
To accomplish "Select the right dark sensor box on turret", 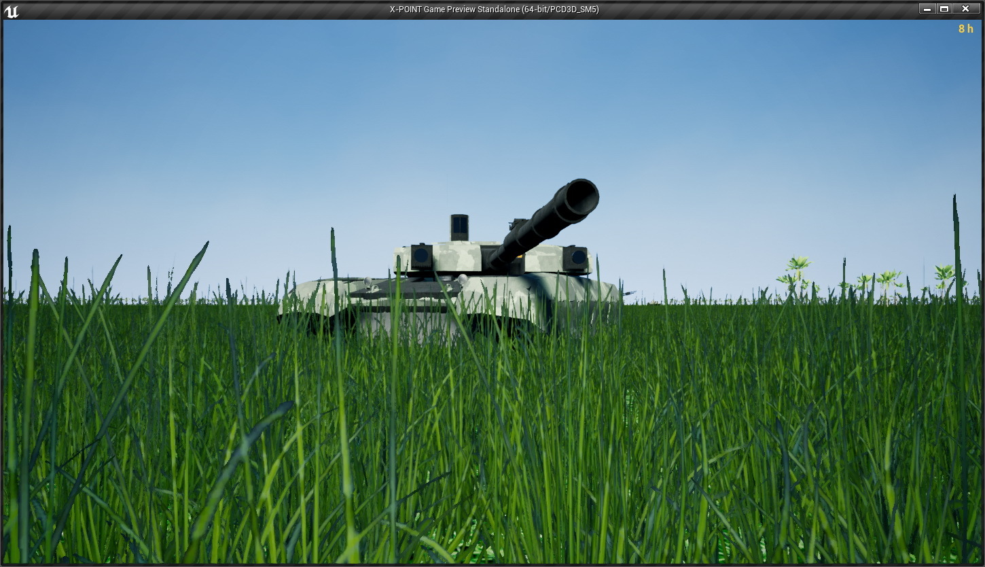I will (x=577, y=258).
